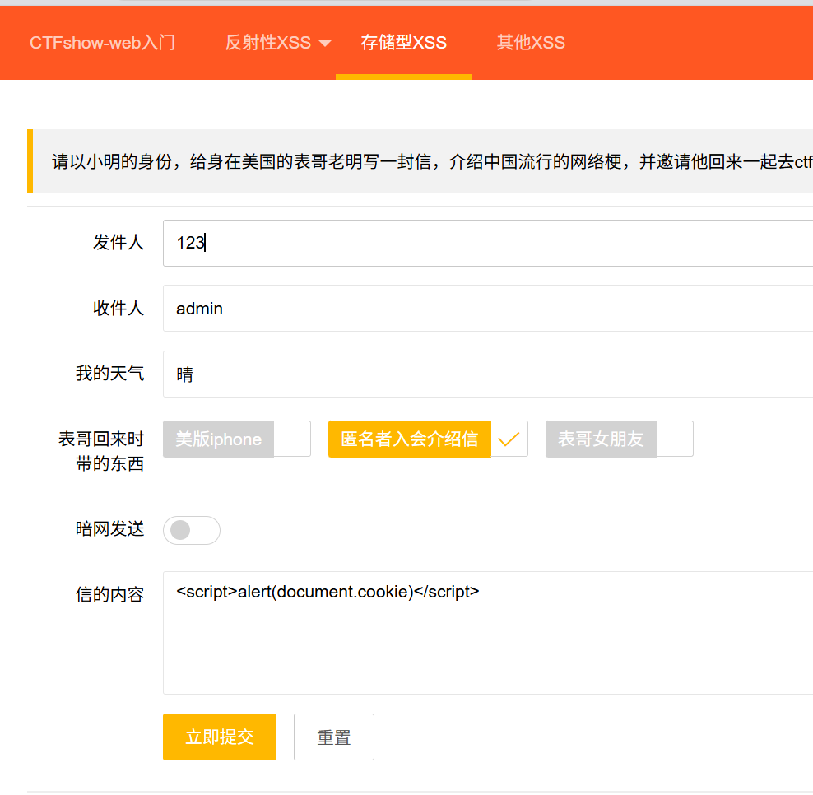Expand the dropdown arrow beside 反射性XSS
The width and height of the screenshot is (813, 795).
(324, 44)
